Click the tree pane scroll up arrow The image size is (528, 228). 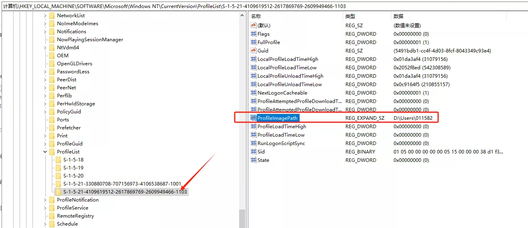[x=242, y=15]
